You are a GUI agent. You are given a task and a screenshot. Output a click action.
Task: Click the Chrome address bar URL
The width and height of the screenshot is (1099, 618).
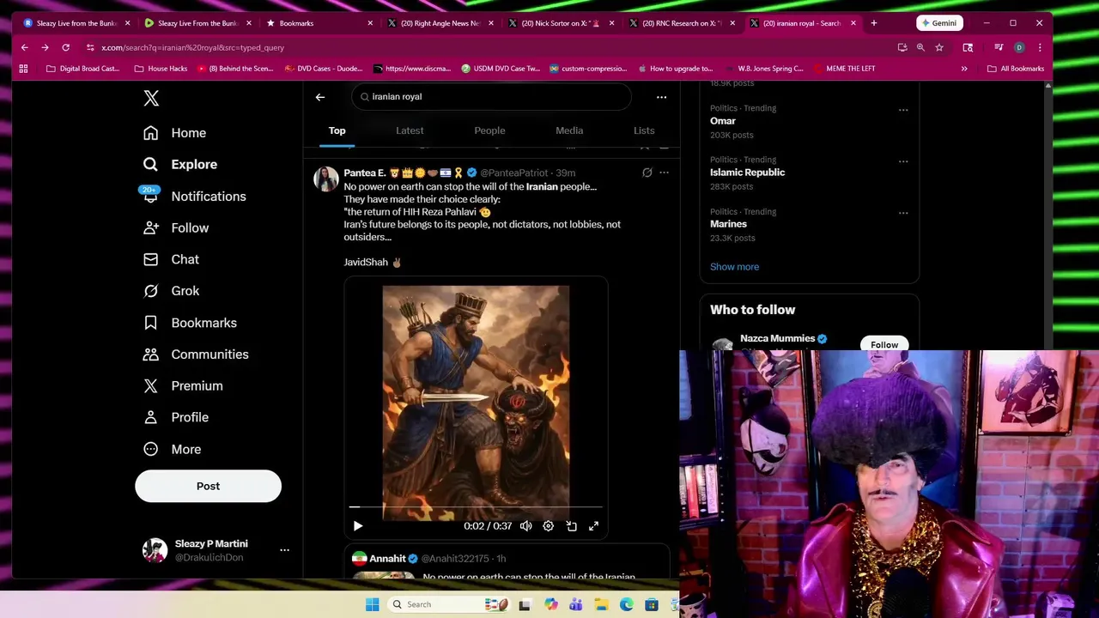(192, 47)
